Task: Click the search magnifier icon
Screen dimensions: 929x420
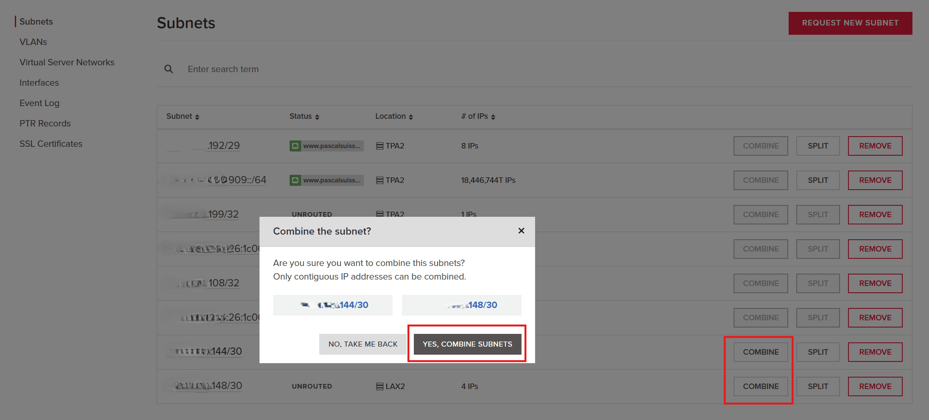Action: click(x=168, y=69)
